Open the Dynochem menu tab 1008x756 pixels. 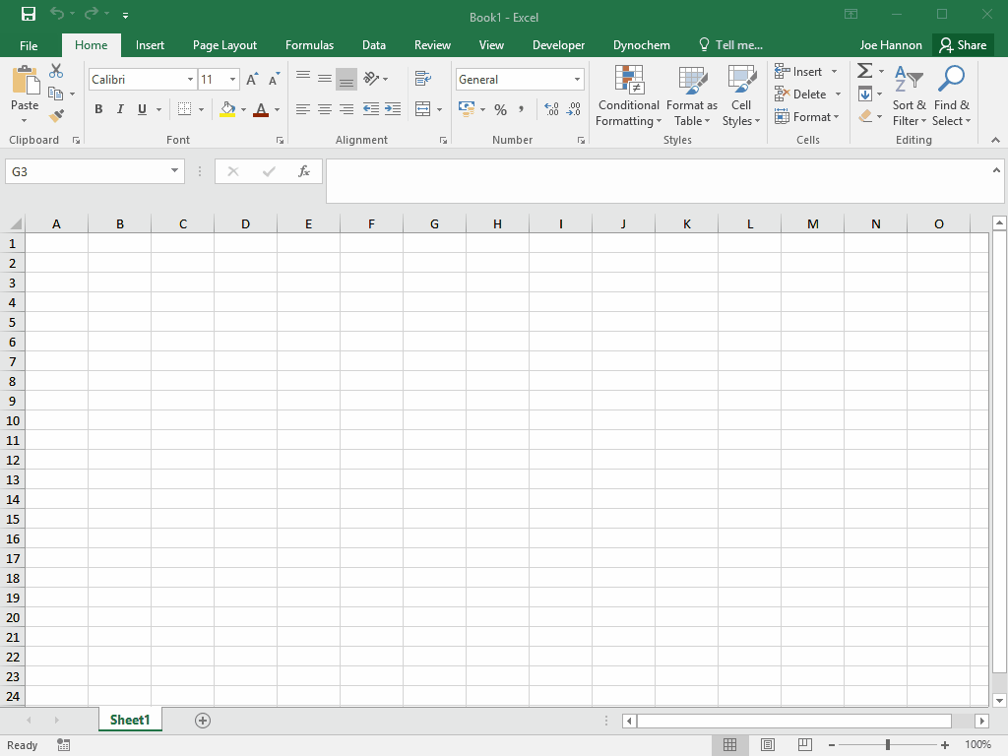(x=641, y=44)
